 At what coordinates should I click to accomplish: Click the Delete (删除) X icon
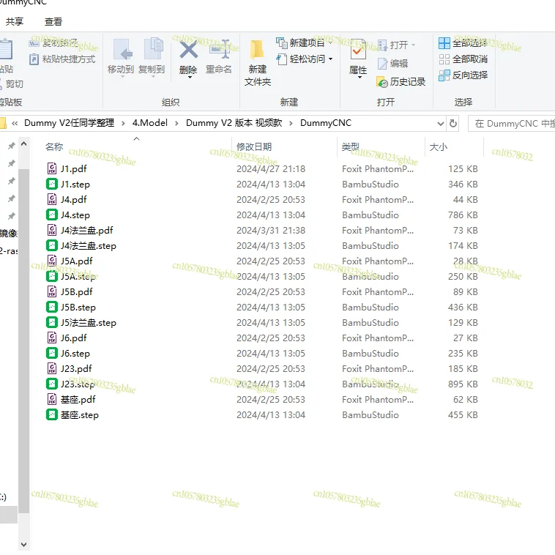click(x=189, y=50)
